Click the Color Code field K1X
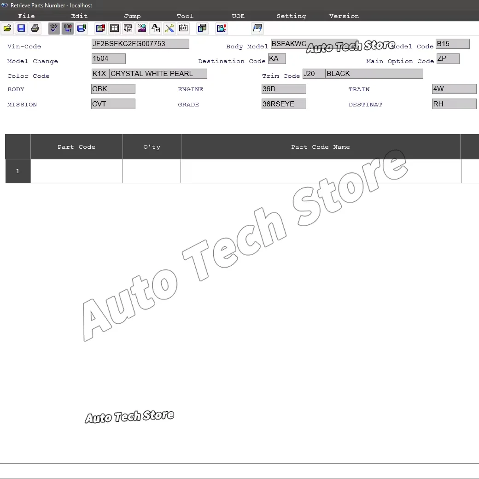 point(100,74)
